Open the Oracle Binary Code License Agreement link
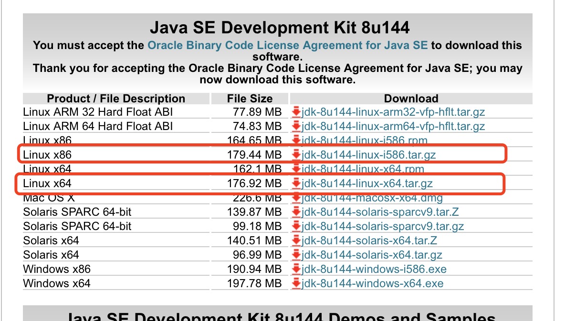565x321 pixels. [288, 45]
